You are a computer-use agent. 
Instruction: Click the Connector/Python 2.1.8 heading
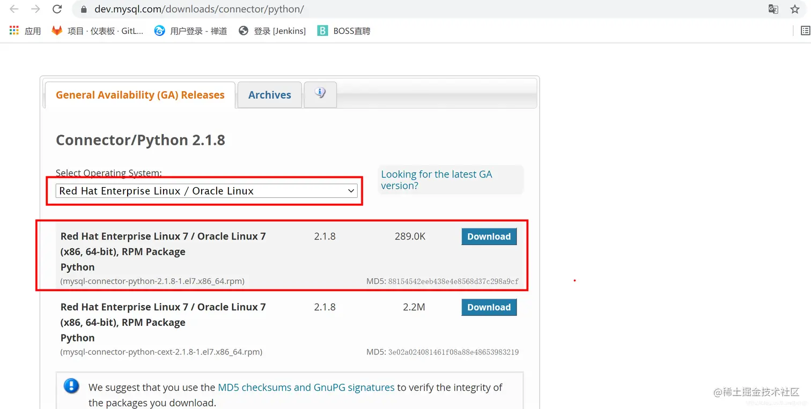coord(141,140)
